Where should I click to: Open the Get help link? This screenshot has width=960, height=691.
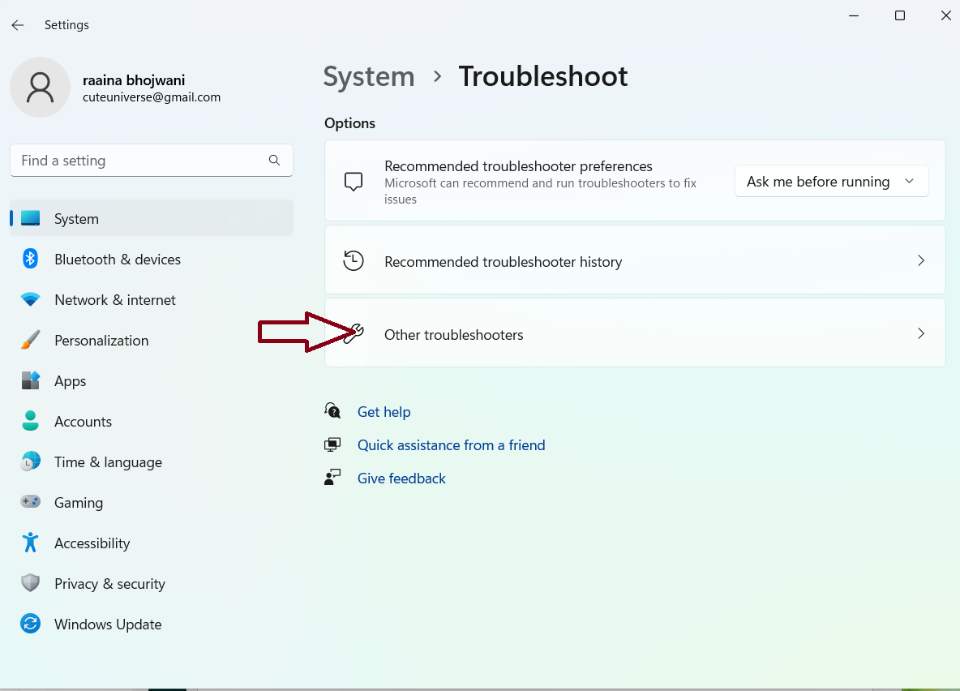coord(384,412)
